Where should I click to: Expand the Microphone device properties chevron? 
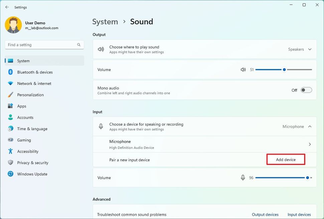(x=309, y=144)
